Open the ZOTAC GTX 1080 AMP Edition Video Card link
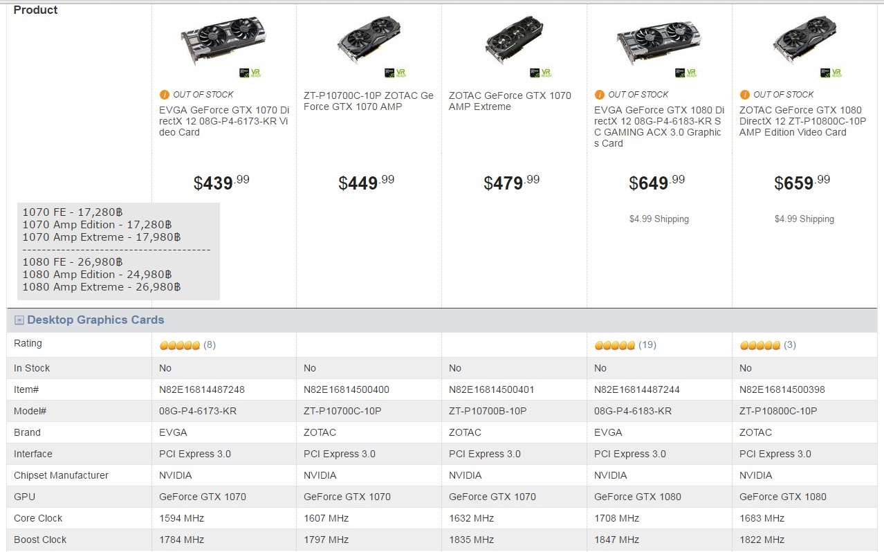884x552 pixels. tap(802, 121)
